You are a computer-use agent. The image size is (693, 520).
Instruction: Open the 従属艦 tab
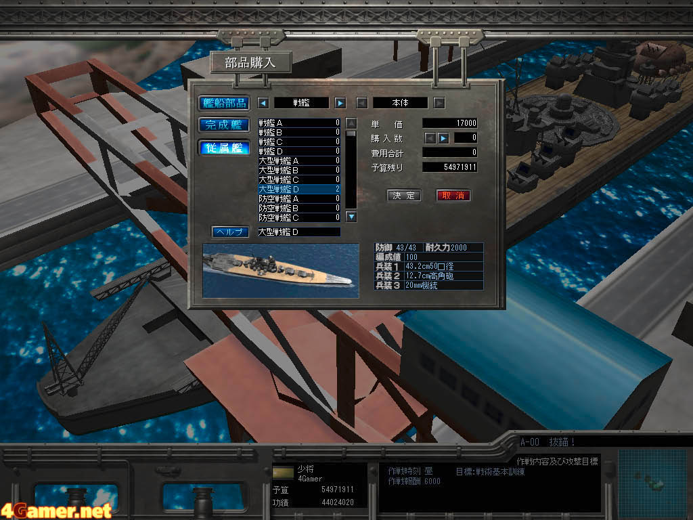(x=224, y=148)
